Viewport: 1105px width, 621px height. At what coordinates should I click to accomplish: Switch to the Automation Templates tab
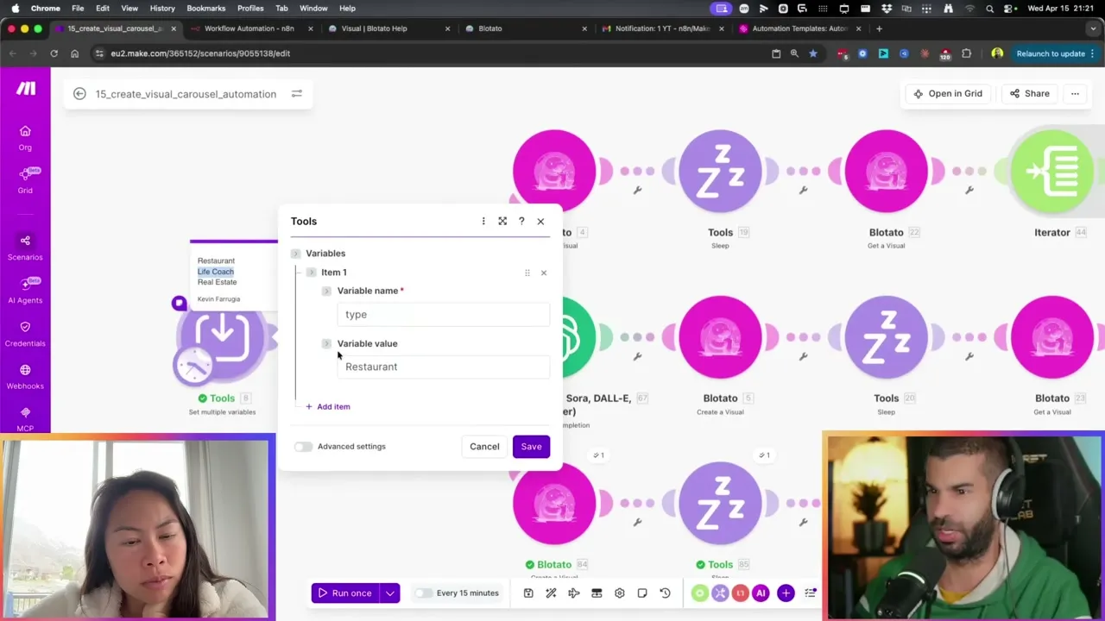coord(799,28)
